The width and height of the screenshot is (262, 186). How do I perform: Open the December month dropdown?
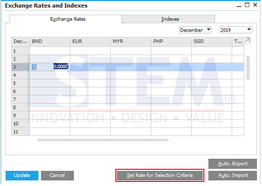(195, 30)
